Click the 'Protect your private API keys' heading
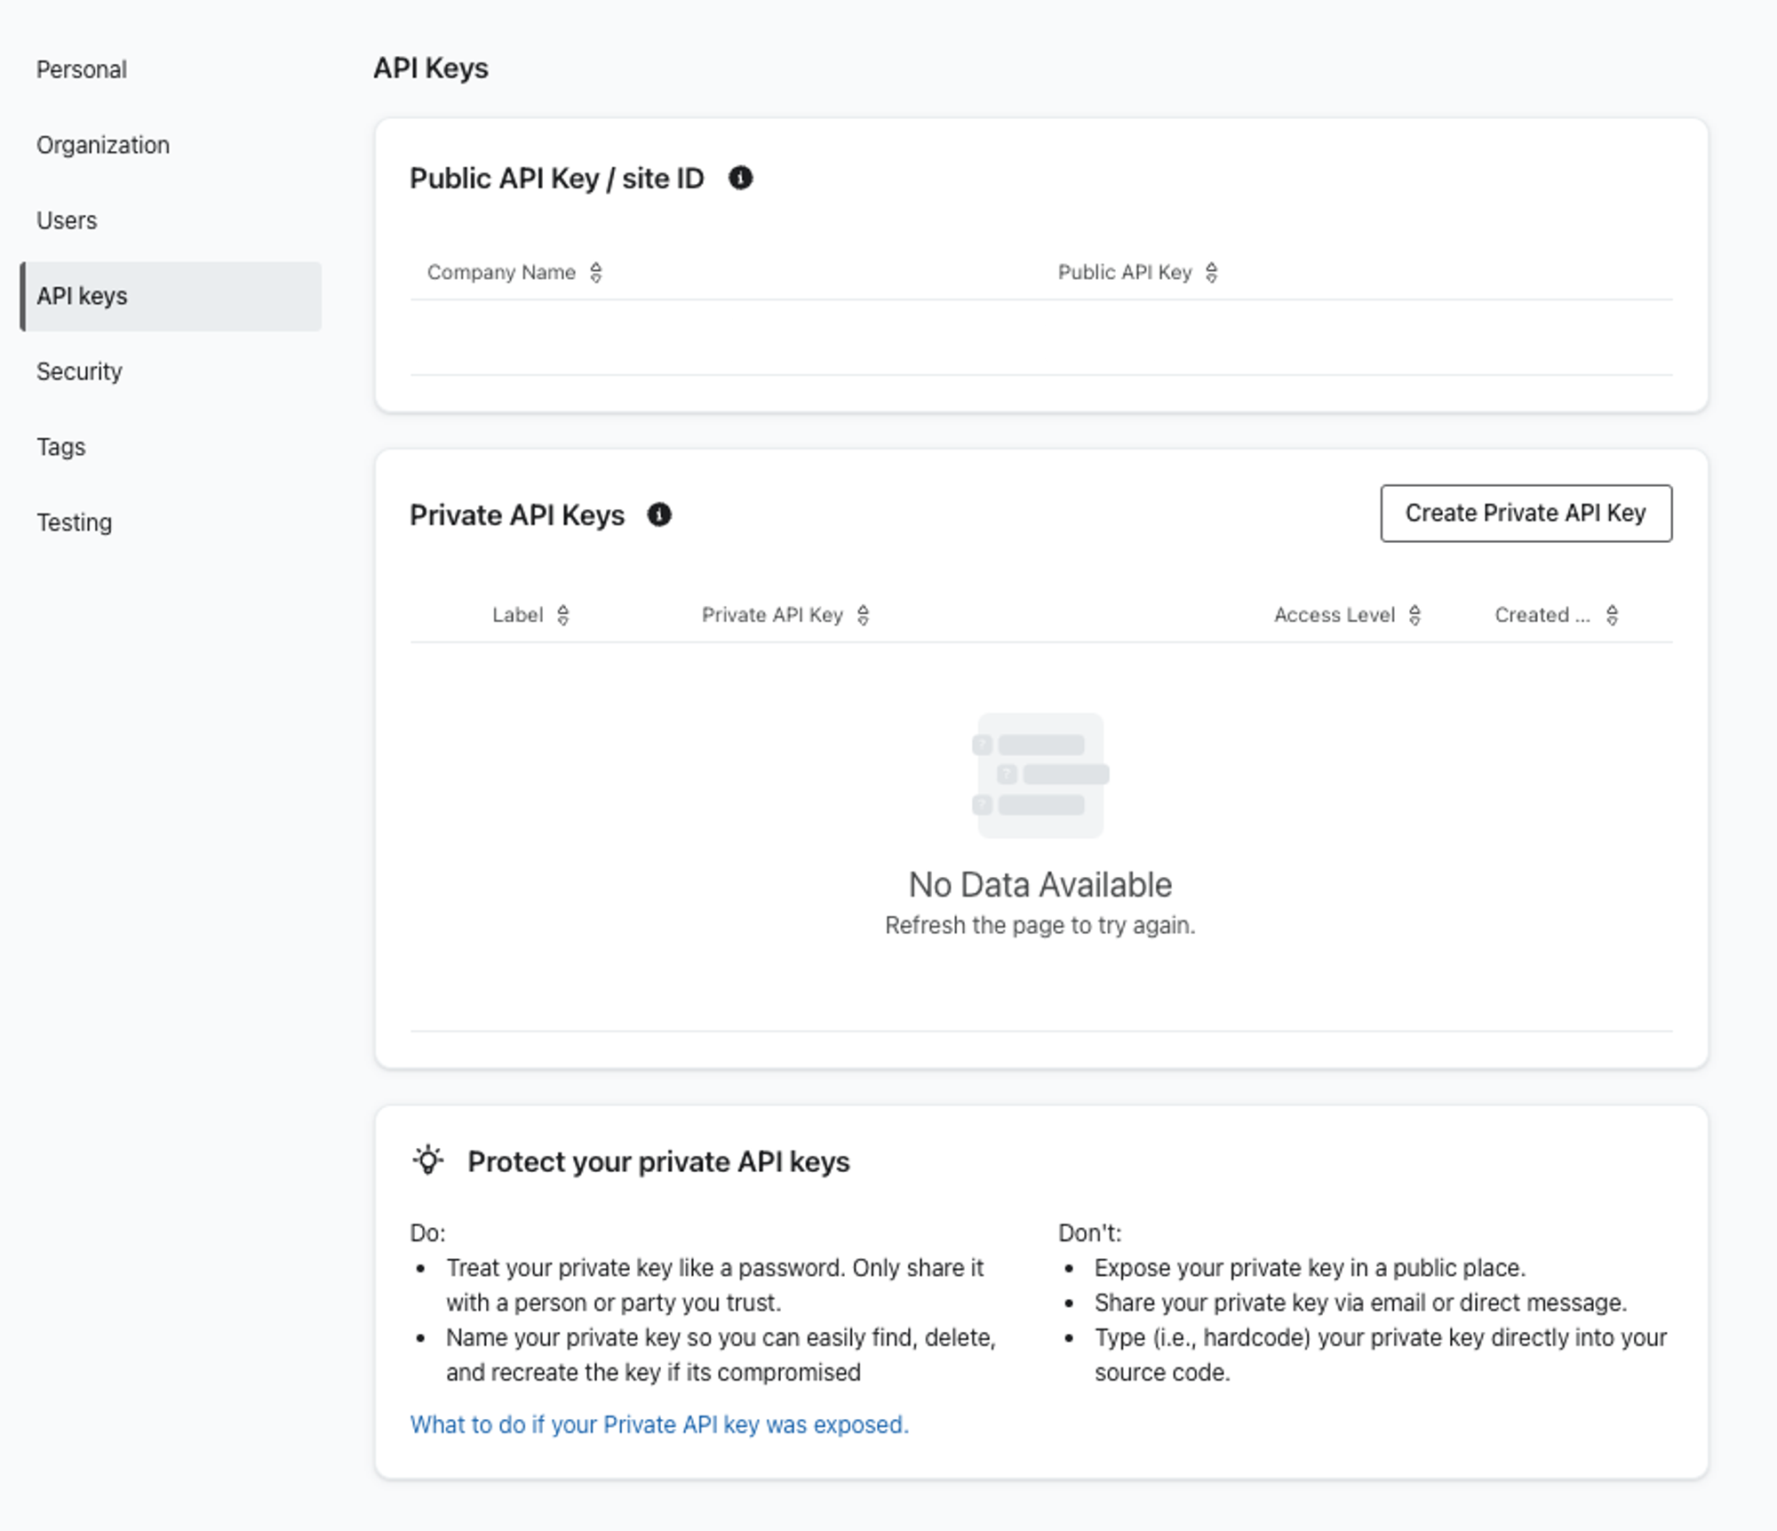1777x1531 pixels. 658,1161
